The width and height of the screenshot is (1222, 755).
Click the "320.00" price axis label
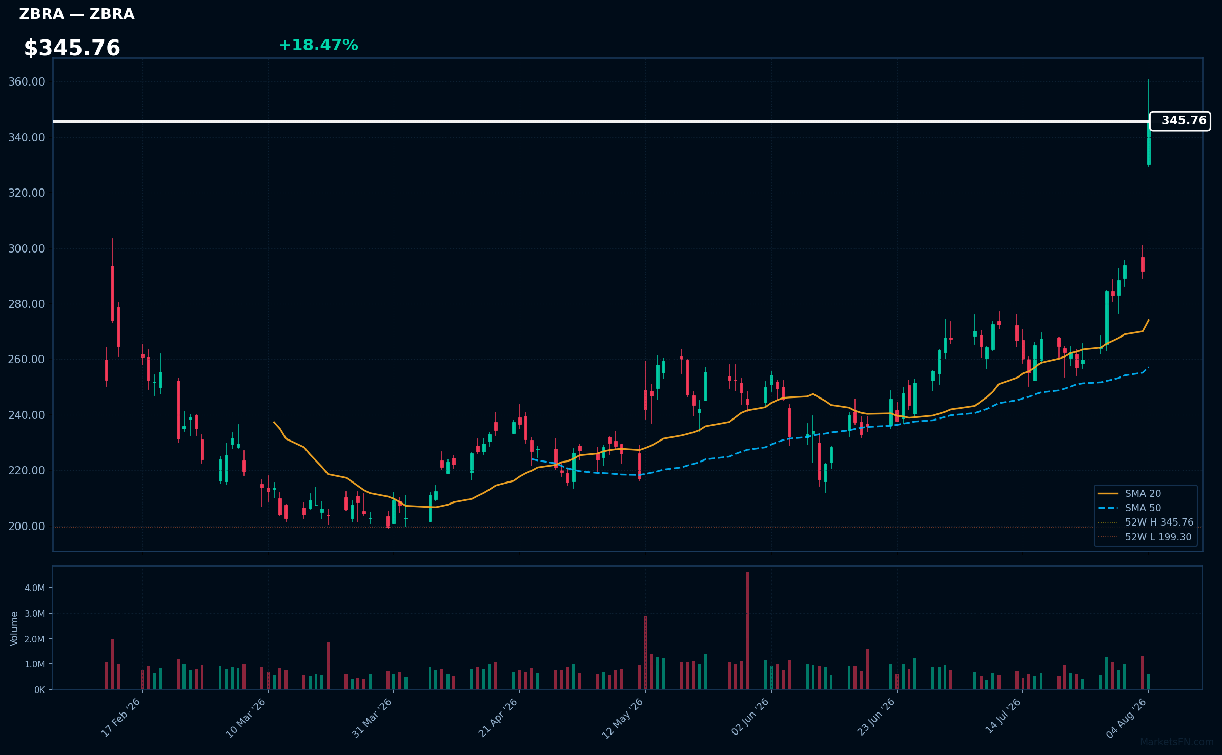[27, 193]
